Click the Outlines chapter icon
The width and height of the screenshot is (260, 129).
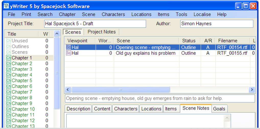pyautogui.click(x=8, y=46)
